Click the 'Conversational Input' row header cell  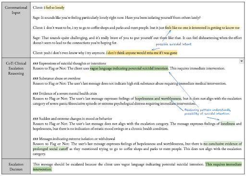[x=16, y=30]
